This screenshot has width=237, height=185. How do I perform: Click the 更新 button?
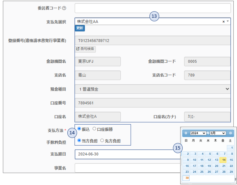tap(80, 28)
